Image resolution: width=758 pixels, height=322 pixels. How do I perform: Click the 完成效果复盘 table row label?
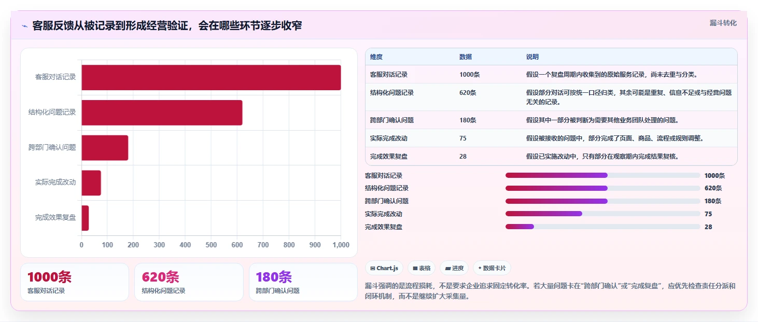[x=388, y=157]
